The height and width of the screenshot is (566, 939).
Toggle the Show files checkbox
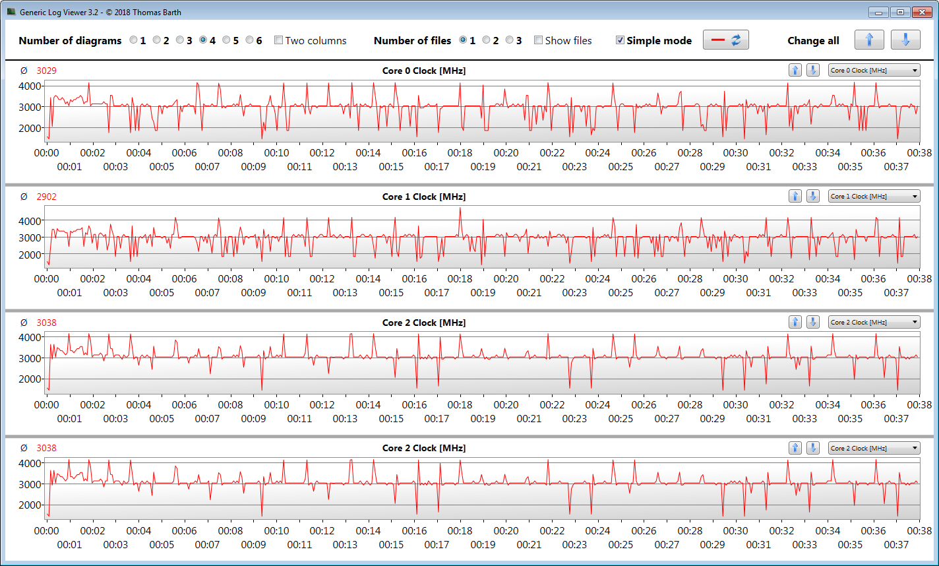(538, 40)
